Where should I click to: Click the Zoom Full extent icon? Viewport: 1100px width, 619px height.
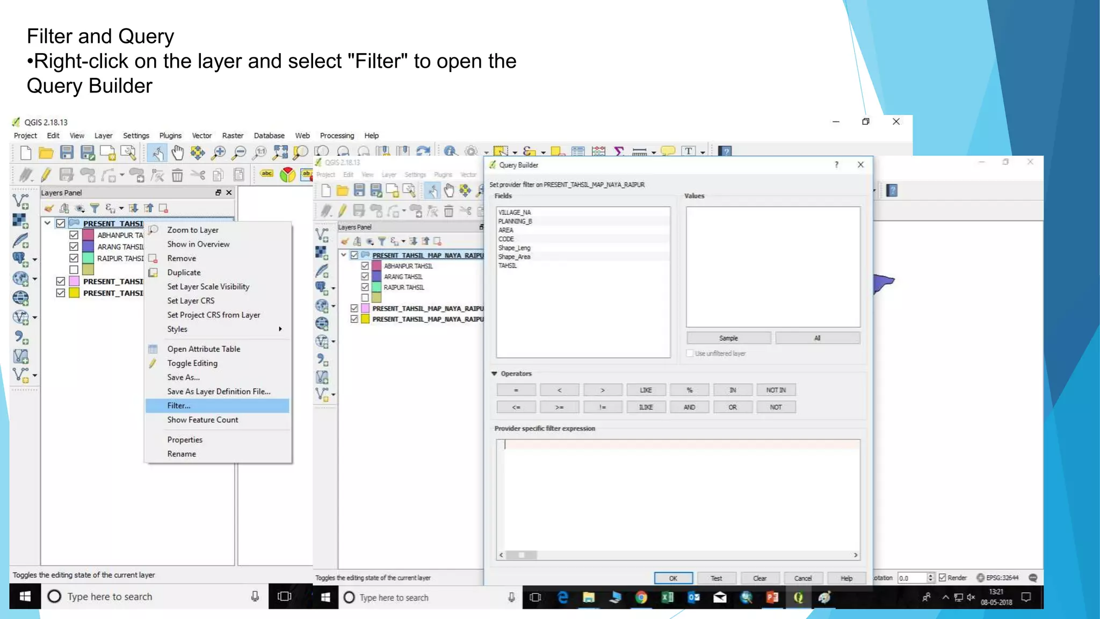pyautogui.click(x=280, y=153)
